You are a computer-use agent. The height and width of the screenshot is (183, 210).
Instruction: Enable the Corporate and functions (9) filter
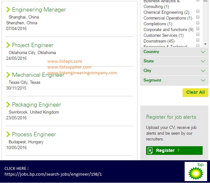[x=198, y=28]
